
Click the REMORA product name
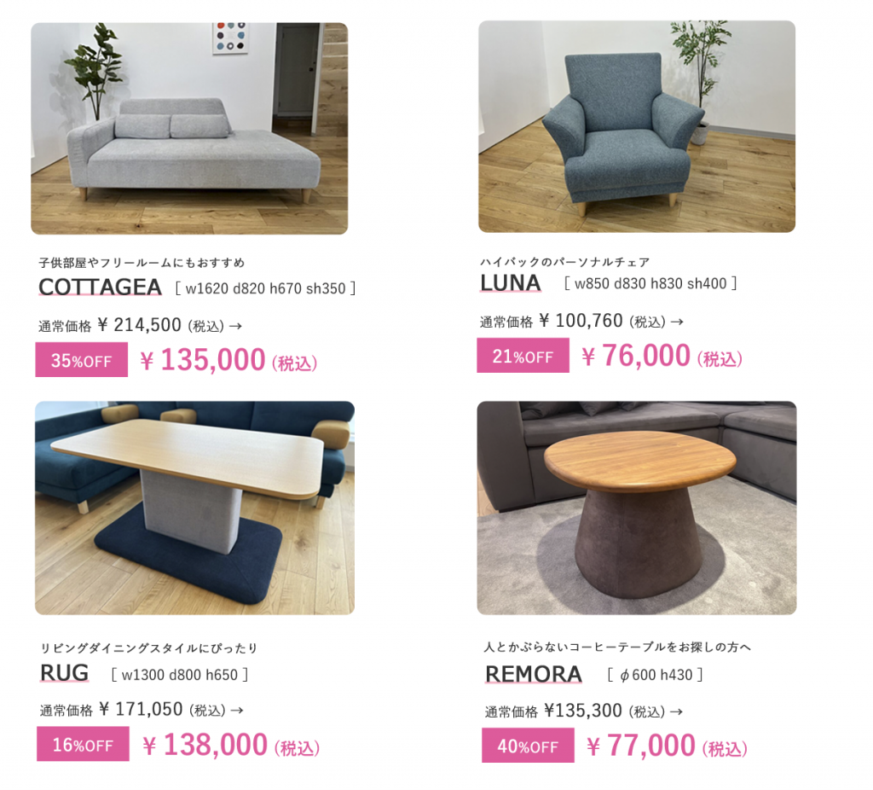[x=534, y=674]
